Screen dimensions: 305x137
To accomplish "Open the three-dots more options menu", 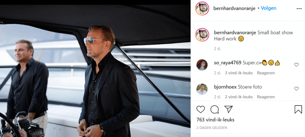I will (x=299, y=9).
